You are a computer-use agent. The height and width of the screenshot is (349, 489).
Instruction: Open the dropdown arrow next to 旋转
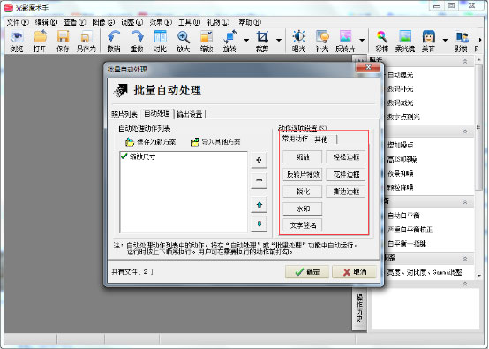pos(246,40)
